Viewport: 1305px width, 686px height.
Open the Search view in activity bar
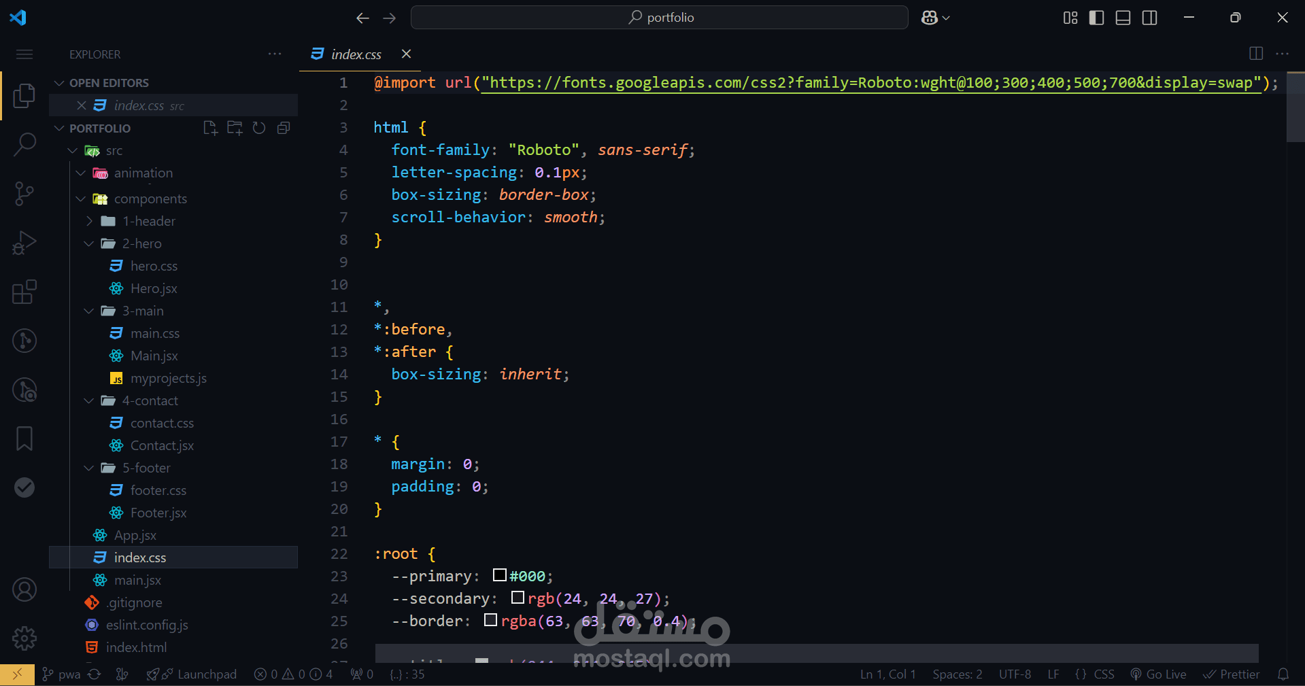[24, 144]
